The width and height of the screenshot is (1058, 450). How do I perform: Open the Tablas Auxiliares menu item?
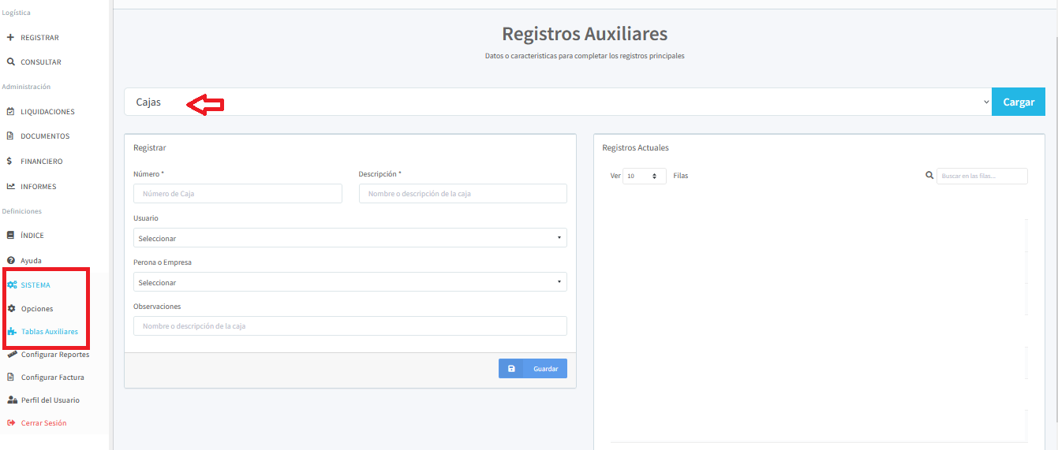(49, 332)
